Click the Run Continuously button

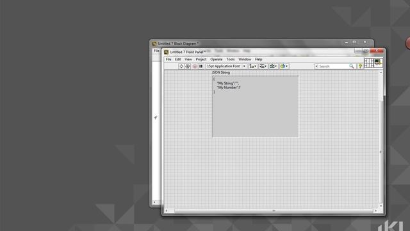188,66
